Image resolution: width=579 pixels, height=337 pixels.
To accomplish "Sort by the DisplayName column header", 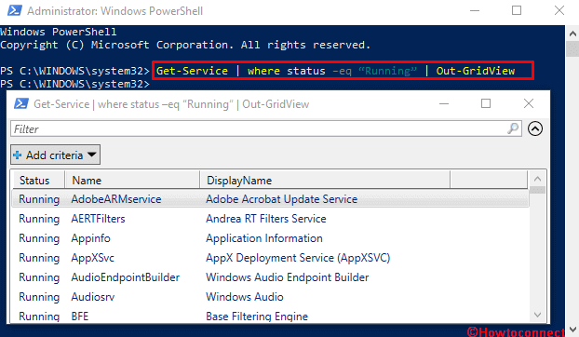I will (x=325, y=180).
